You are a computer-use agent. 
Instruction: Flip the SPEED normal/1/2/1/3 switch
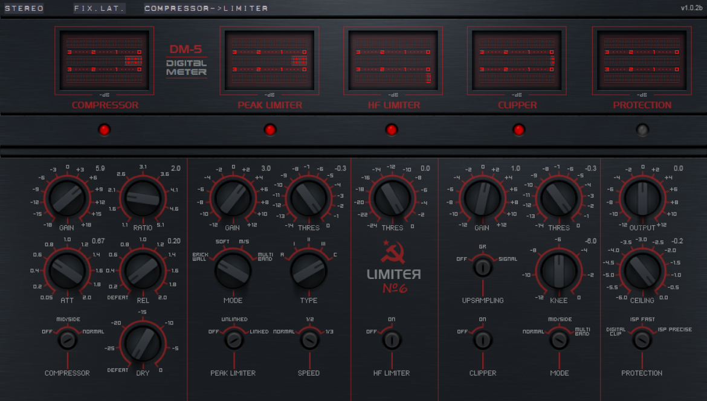click(x=309, y=340)
